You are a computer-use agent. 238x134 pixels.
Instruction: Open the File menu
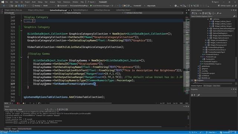pos(7,2)
